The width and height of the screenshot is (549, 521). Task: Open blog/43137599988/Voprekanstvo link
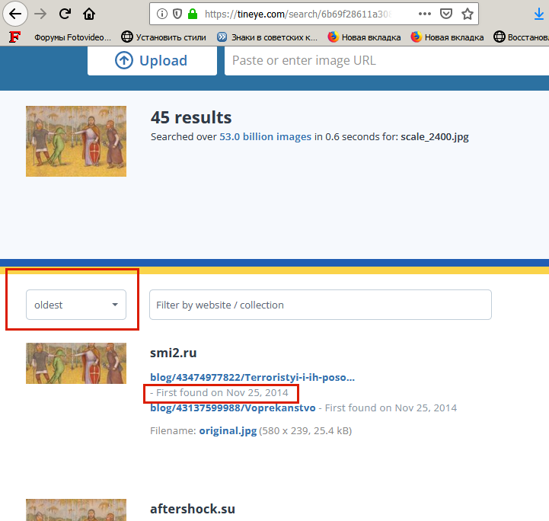tap(233, 408)
